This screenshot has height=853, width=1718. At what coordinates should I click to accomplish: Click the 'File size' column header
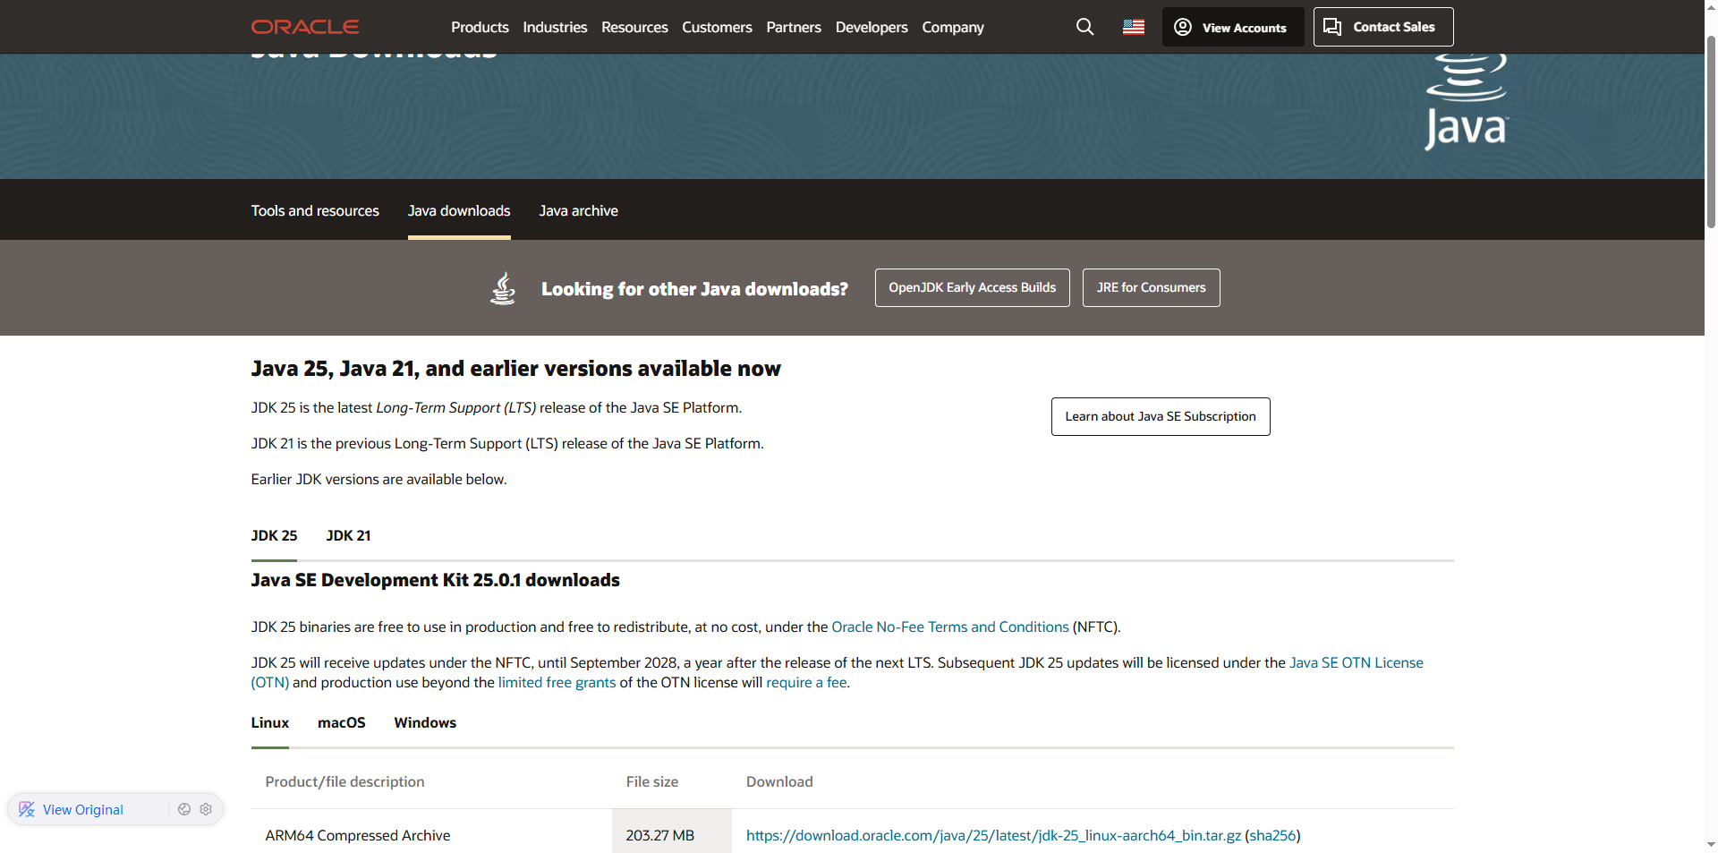coord(652,781)
